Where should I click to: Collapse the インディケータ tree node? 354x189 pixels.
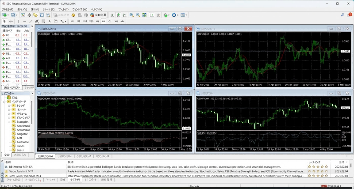[4, 102]
